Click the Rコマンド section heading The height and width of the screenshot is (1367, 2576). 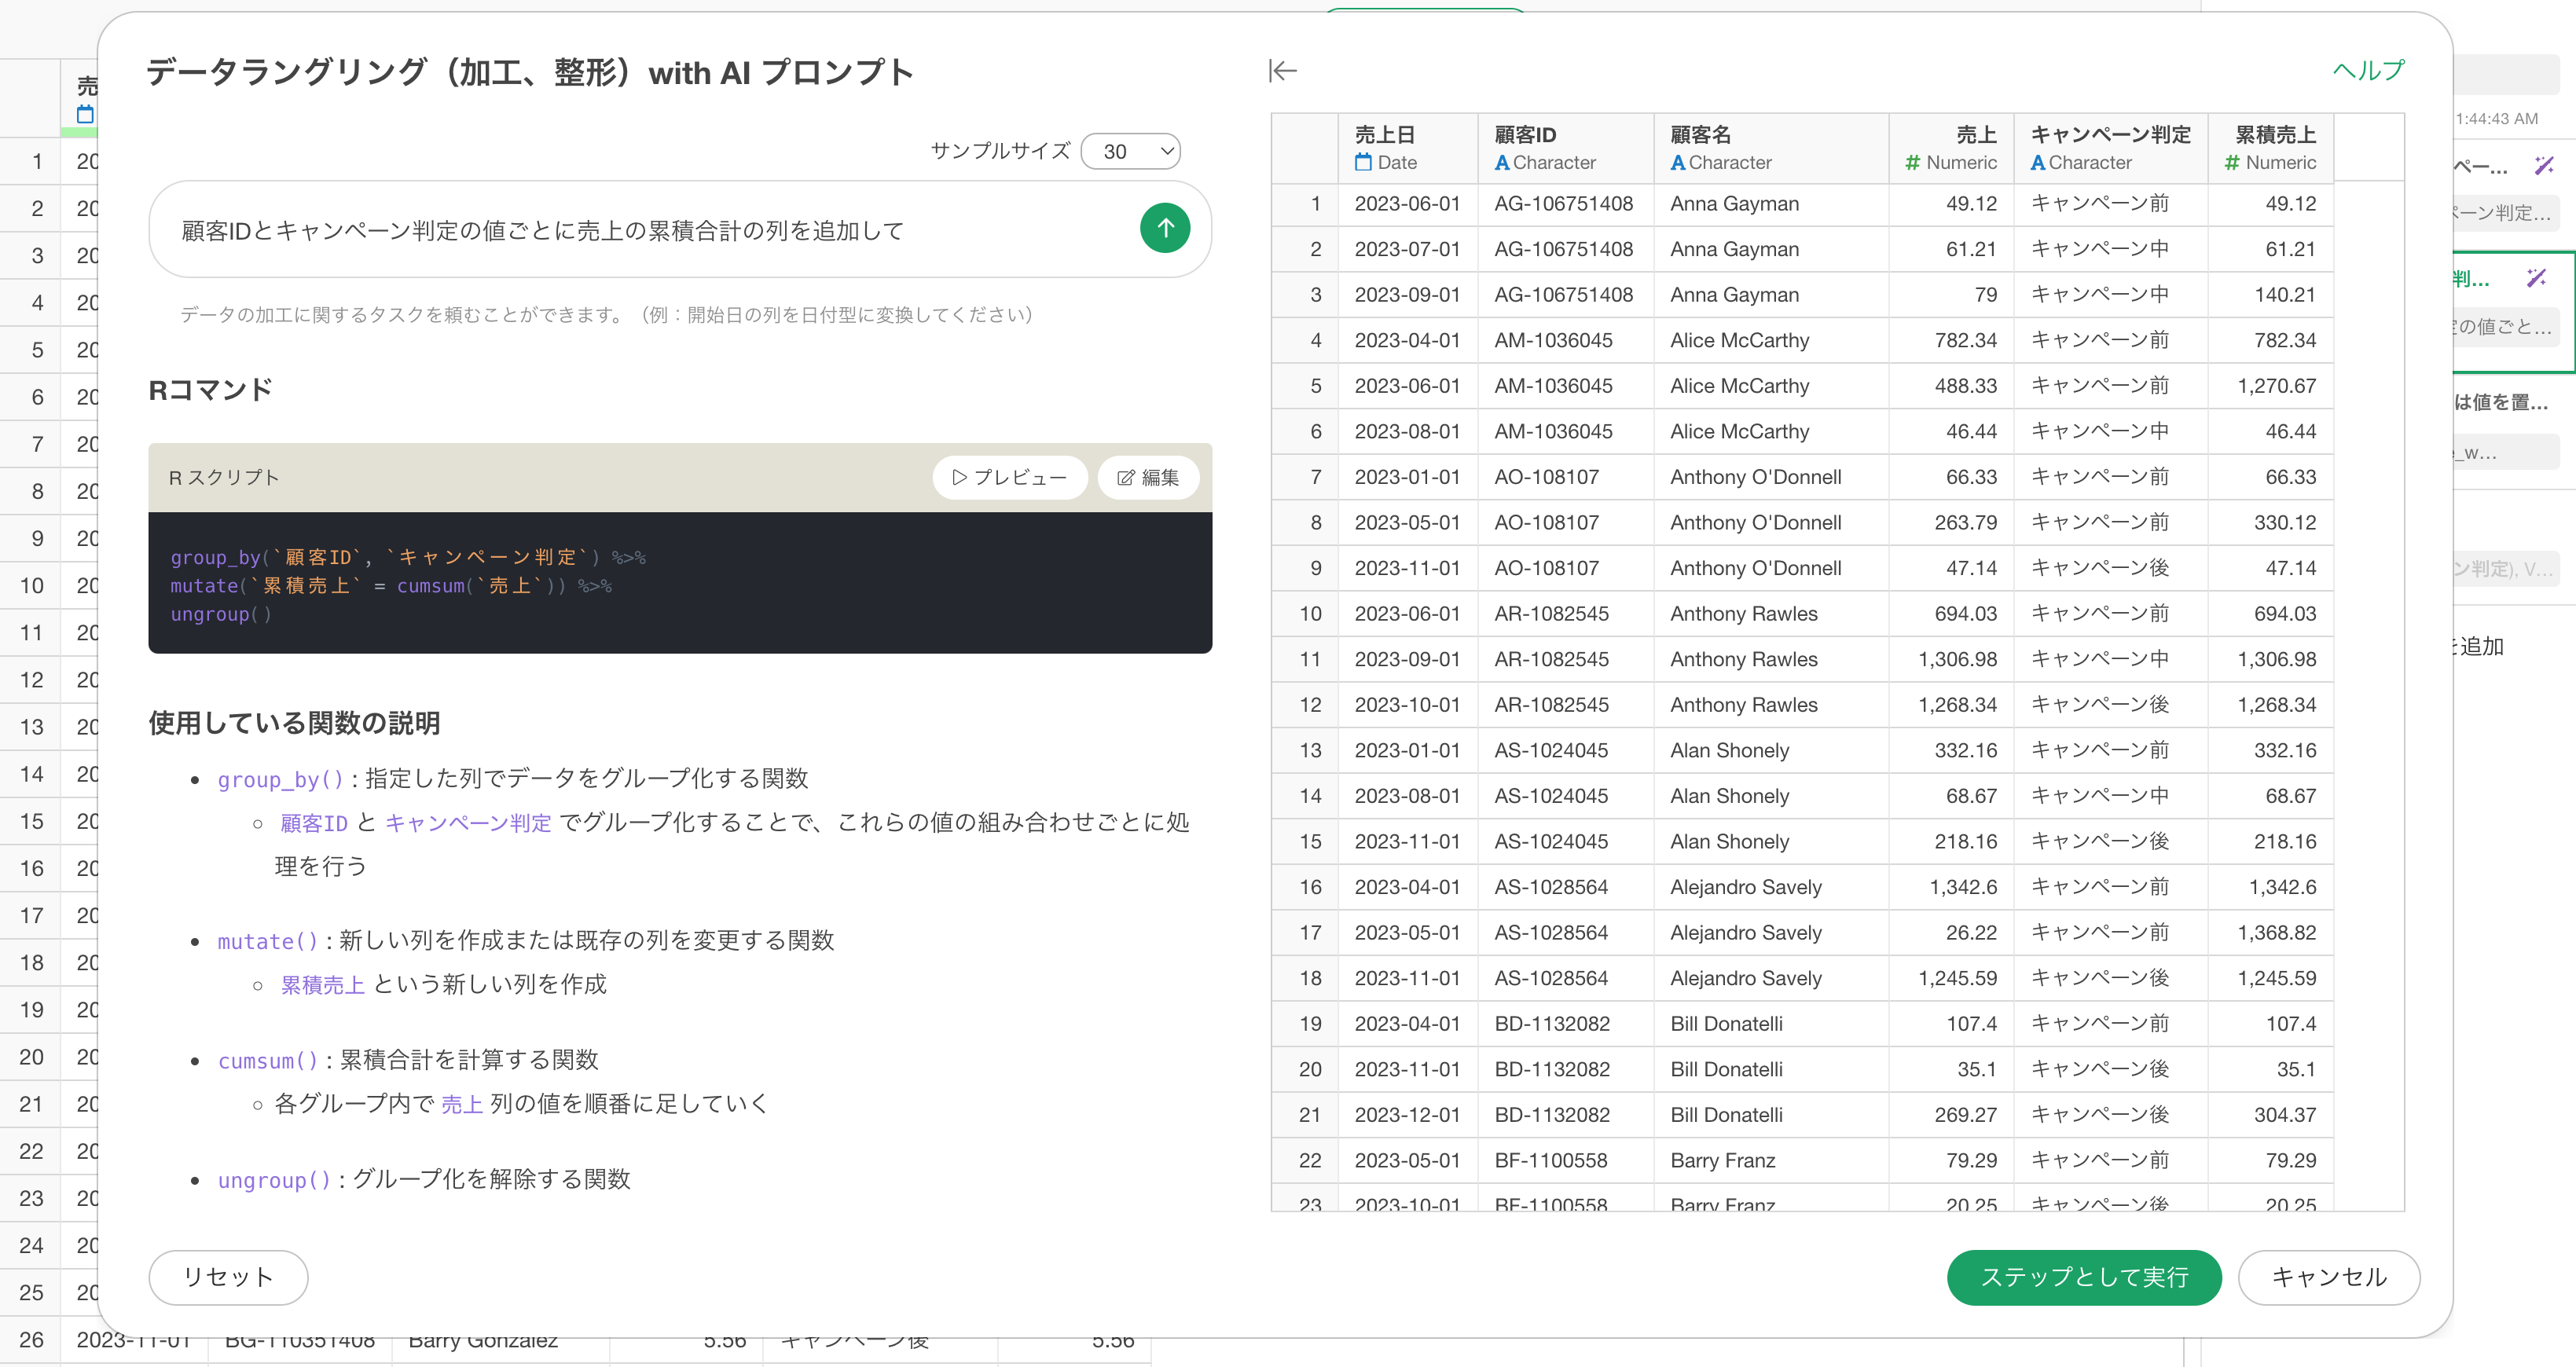pos(210,390)
